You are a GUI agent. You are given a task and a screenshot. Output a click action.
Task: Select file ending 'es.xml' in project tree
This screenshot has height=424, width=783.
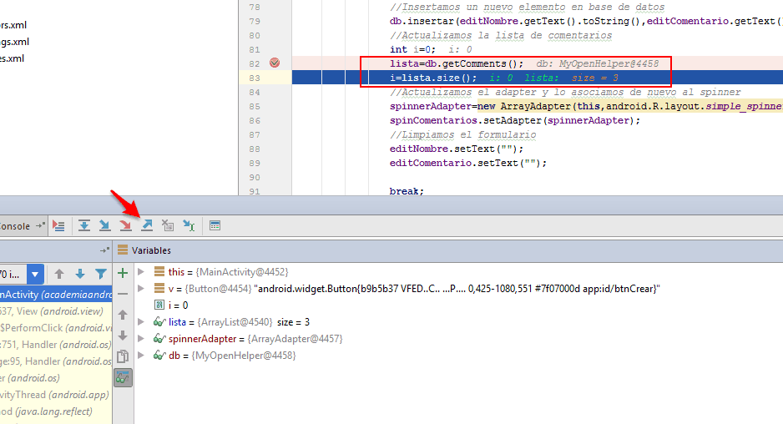pyautogui.click(x=12, y=58)
